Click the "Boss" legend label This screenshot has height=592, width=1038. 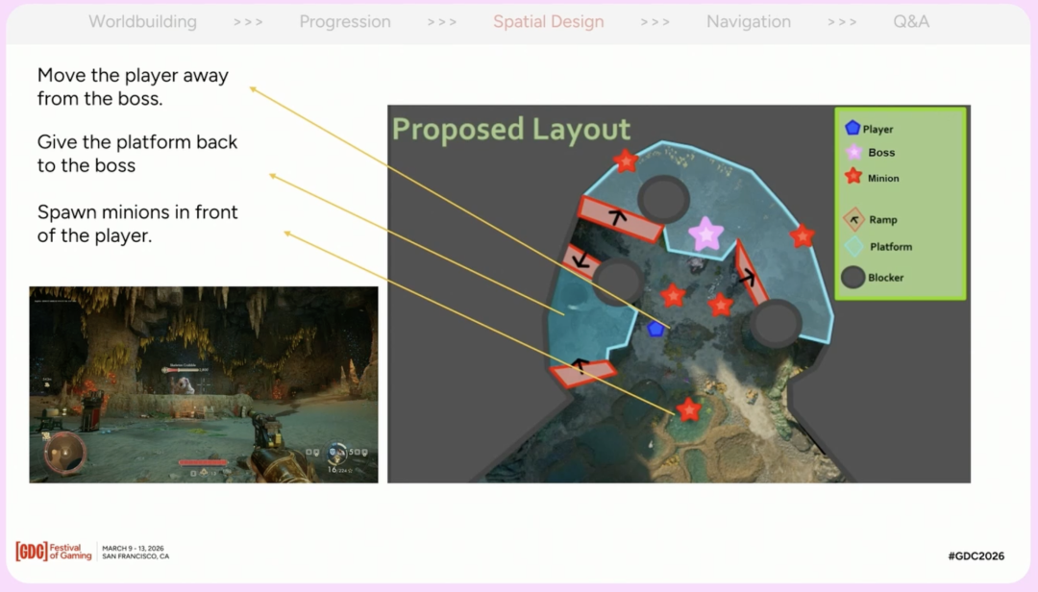pyautogui.click(x=881, y=152)
